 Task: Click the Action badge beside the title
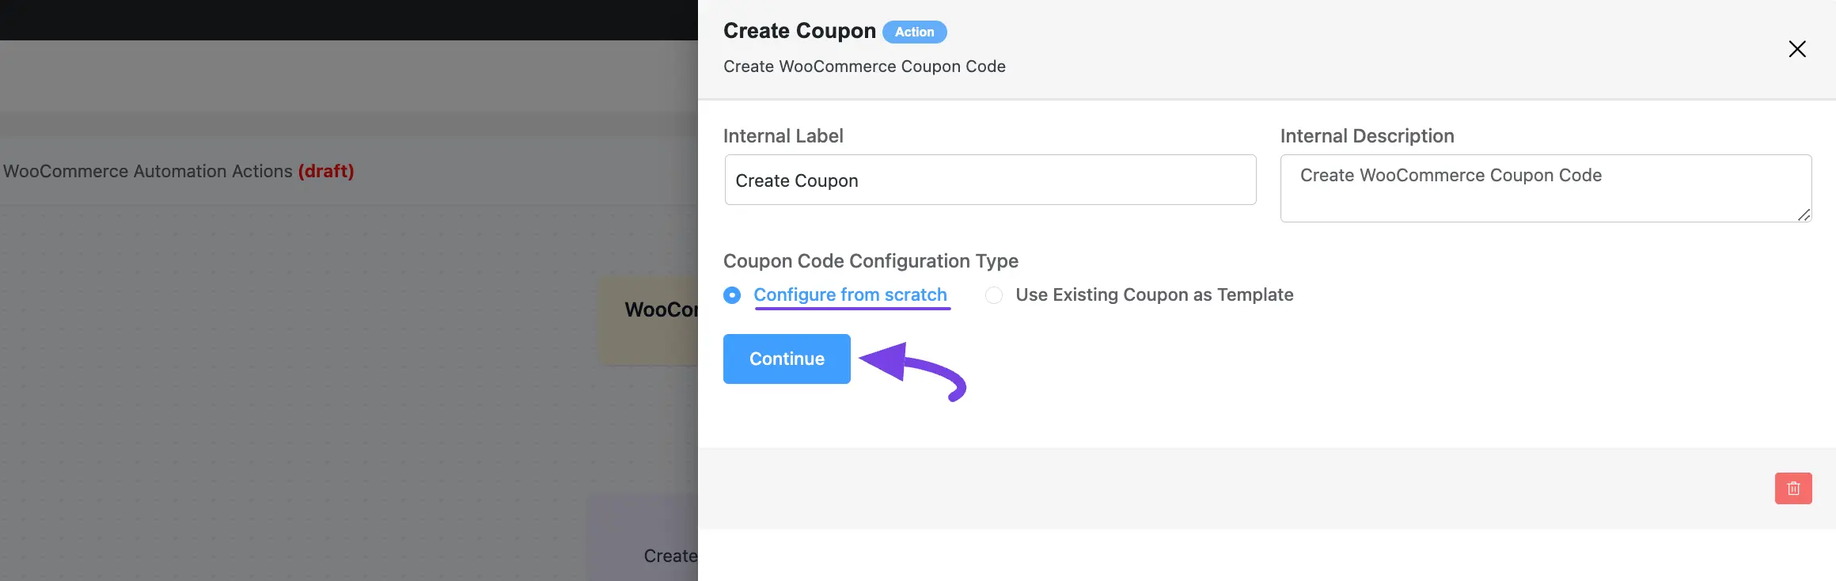914,32
